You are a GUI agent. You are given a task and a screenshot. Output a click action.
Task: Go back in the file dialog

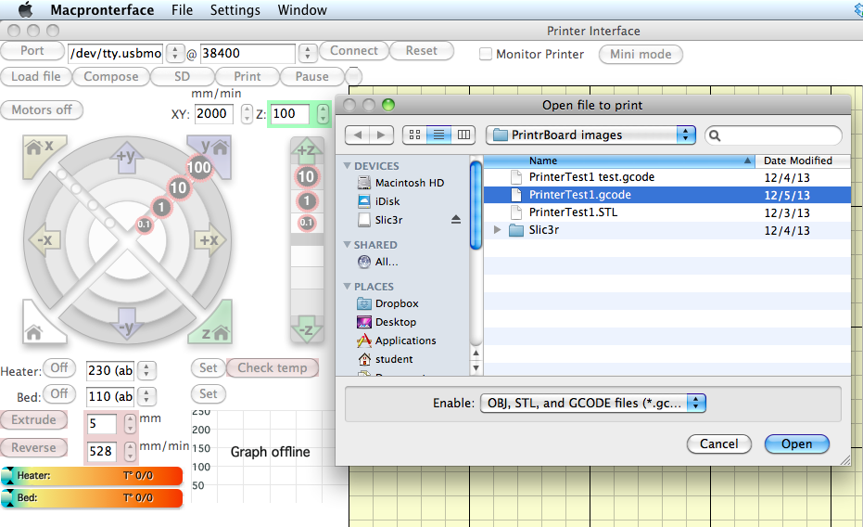[358, 135]
